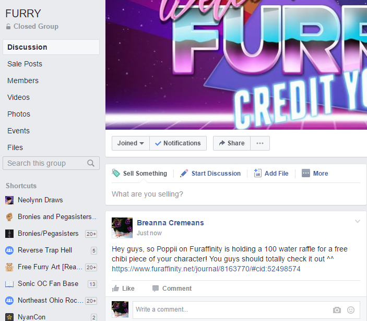Click the Comment speech bubble icon

pyautogui.click(x=156, y=289)
